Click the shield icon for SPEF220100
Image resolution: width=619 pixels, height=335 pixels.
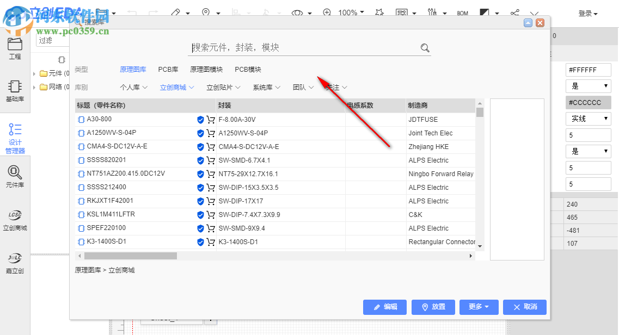tap(200, 228)
